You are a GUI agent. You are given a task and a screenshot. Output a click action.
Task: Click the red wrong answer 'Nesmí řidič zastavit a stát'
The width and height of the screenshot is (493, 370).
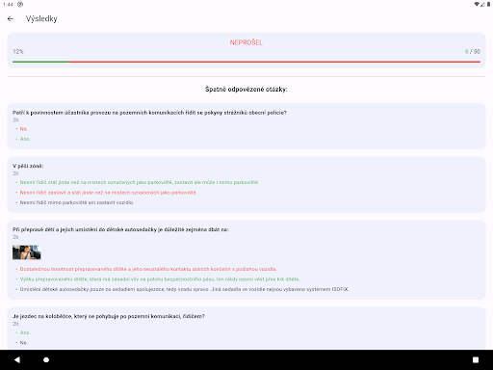[108, 193]
